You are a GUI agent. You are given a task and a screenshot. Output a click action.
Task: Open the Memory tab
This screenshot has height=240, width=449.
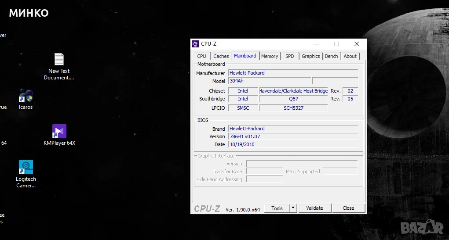click(270, 56)
